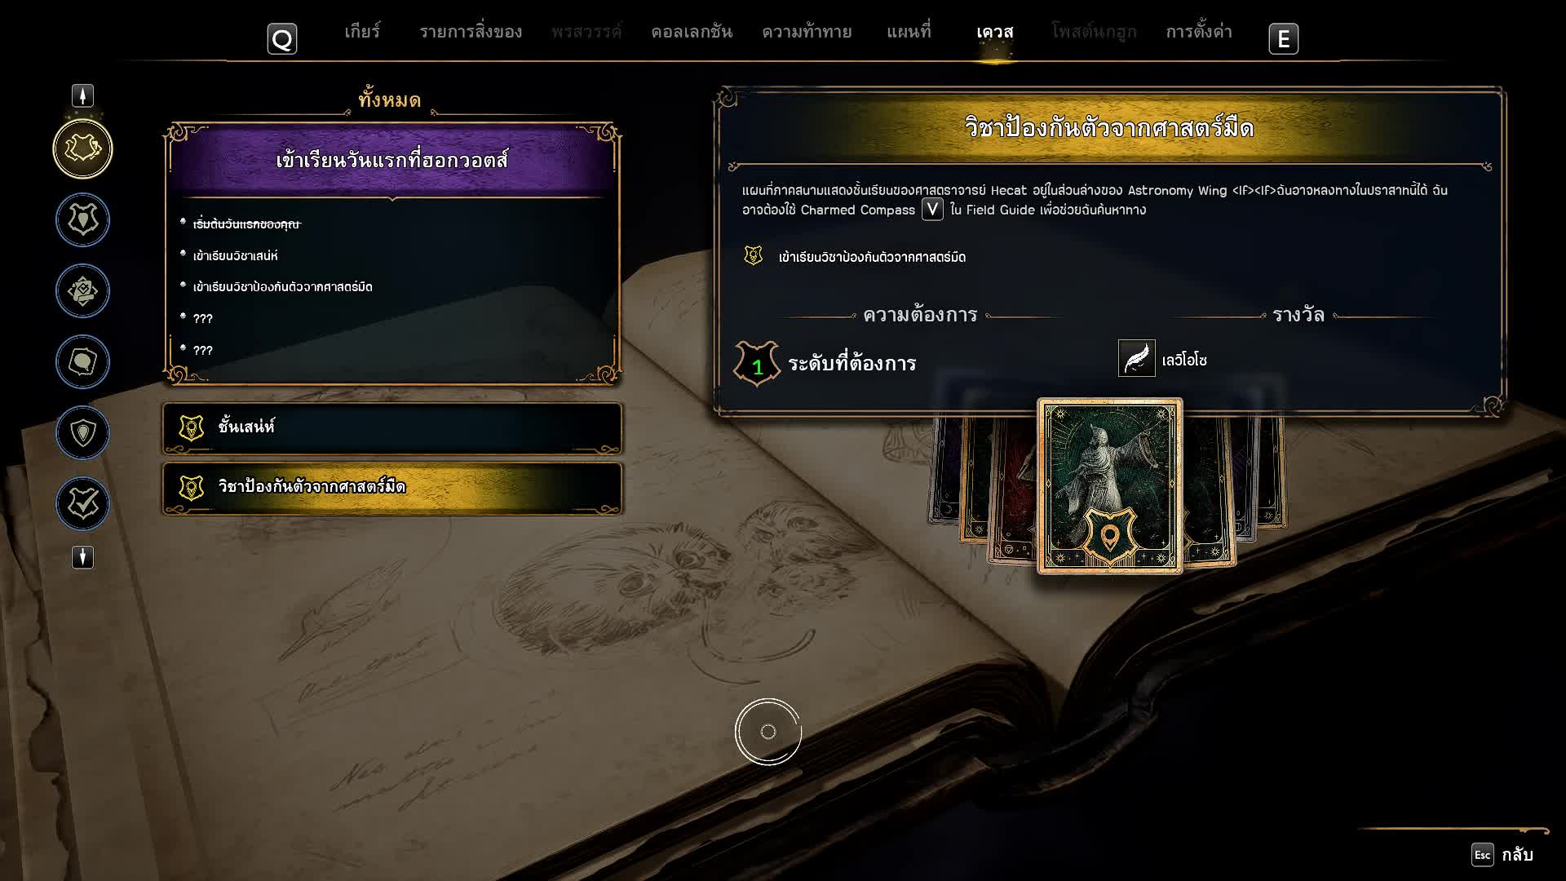Click the E next tab key icon
Image resolution: width=1566 pixels, height=881 pixels.
[x=1283, y=38]
